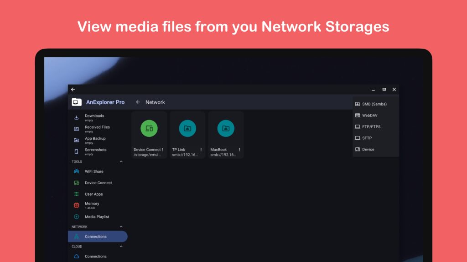467x262 pixels.
Task: Collapse the TOOLS section
Action: pyautogui.click(x=121, y=161)
